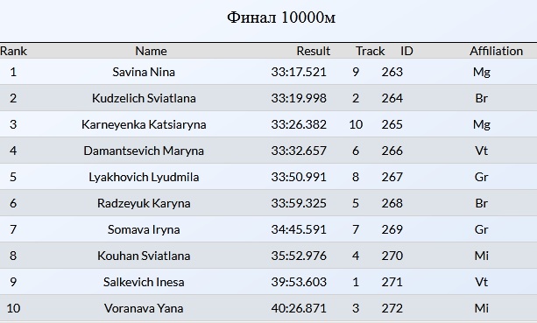Click the Affiliation column header
The height and width of the screenshot is (323, 537).
tap(496, 51)
